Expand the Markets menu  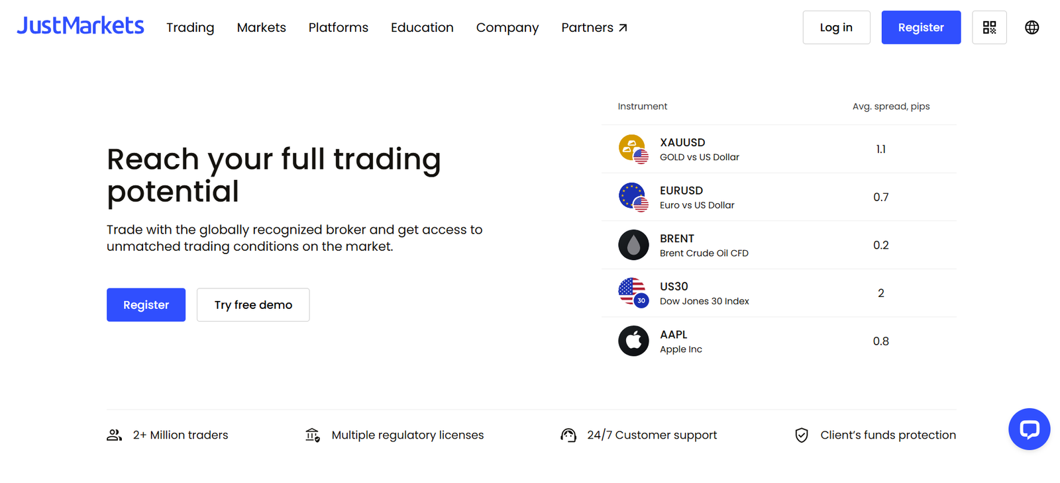[262, 27]
